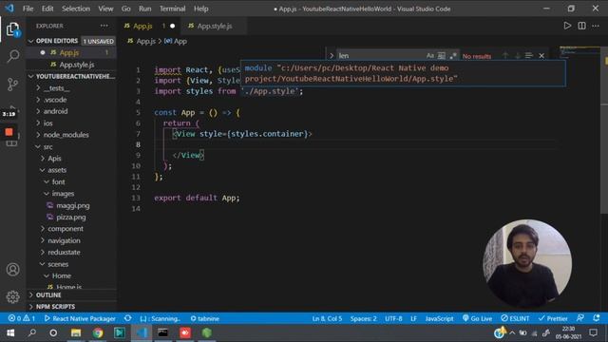Expand the node_modules folder
The image size is (608, 342).
[66, 135]
